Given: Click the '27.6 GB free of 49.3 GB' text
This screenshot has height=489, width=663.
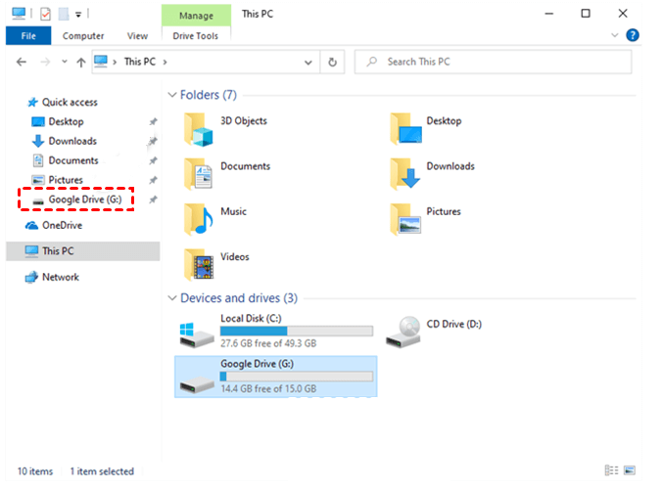Looking at the screenshot, I should 268,343.
